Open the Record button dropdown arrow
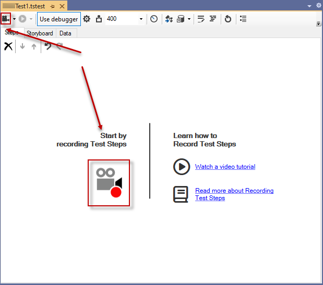 tap(14, 19)
